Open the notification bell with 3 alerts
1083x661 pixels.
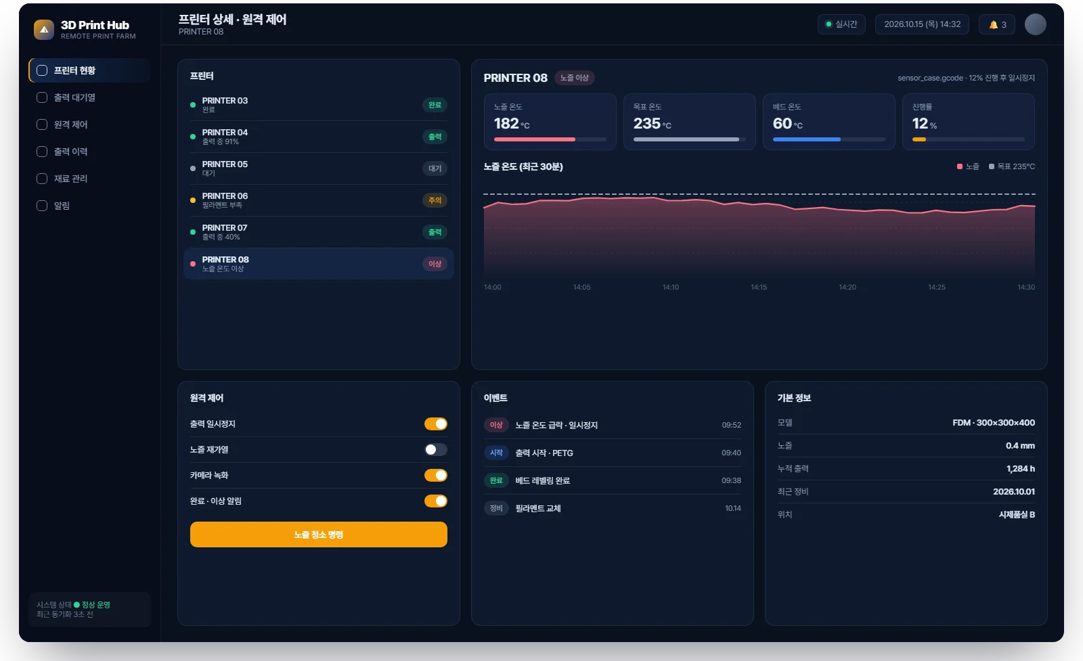(997, 24)
